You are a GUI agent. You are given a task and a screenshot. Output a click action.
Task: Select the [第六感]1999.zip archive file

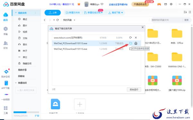point(177,83)
